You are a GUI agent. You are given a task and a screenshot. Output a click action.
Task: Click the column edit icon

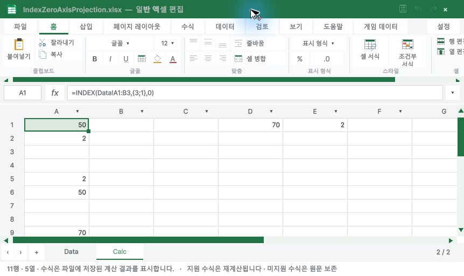441,52
